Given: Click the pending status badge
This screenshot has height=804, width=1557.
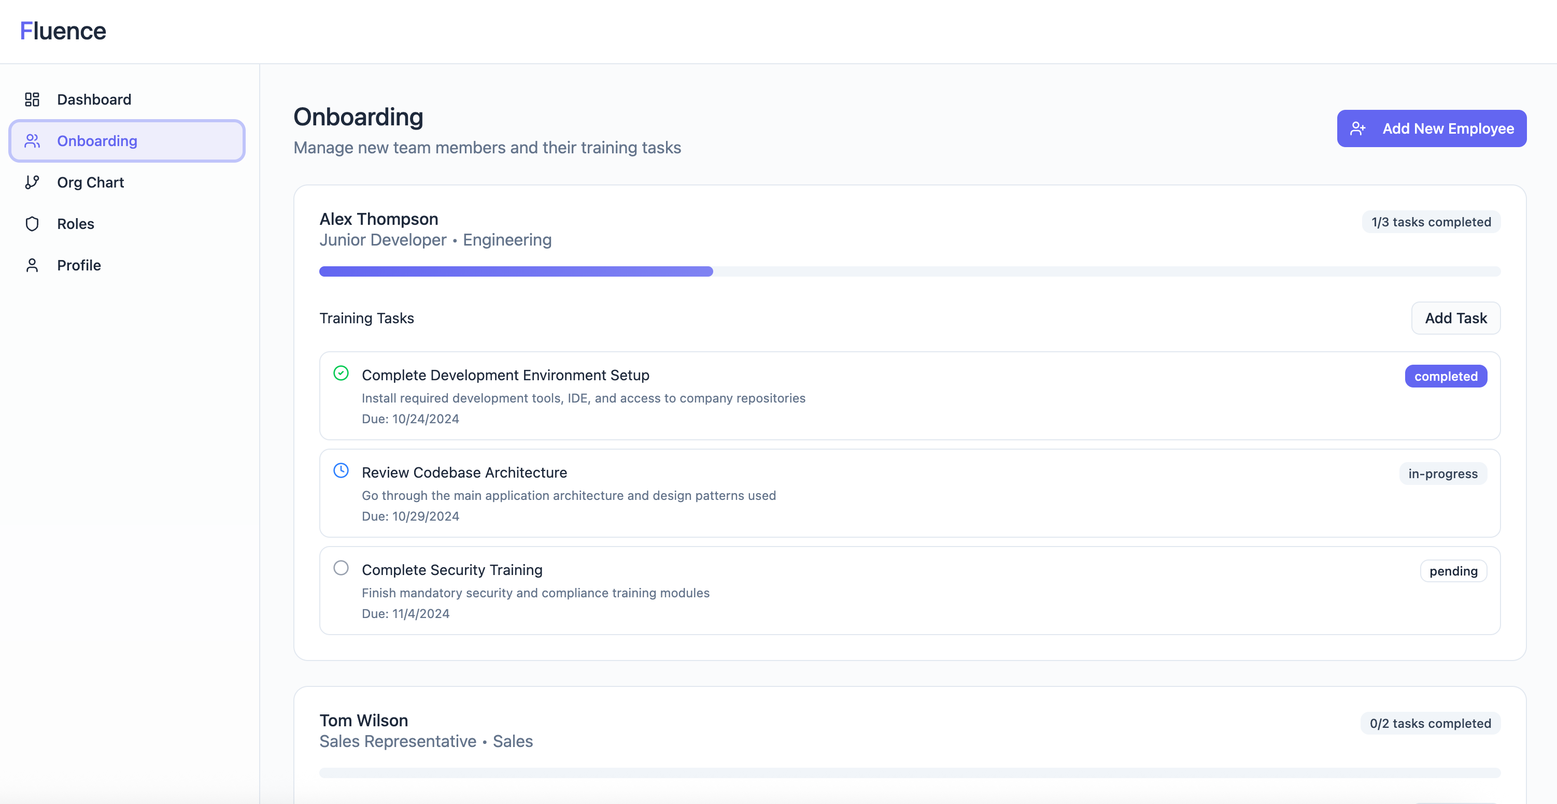Looking at the screenshot, I should coord(1453,571).
